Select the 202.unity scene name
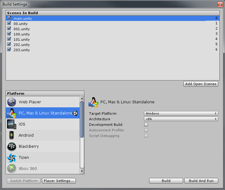Image resolution: width=225 pixels, height=190 pixels. coord(22,45)
